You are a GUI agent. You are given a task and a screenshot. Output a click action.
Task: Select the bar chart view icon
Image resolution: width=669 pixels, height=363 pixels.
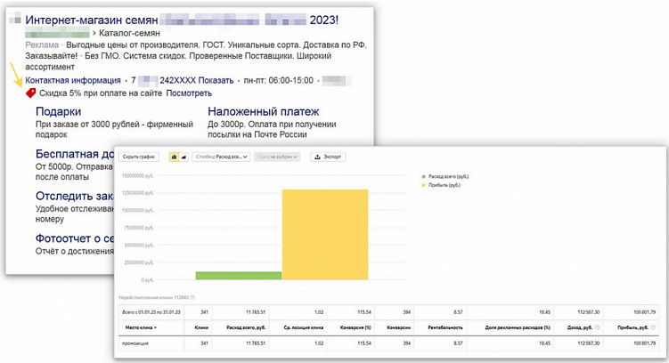click(174, 157)
